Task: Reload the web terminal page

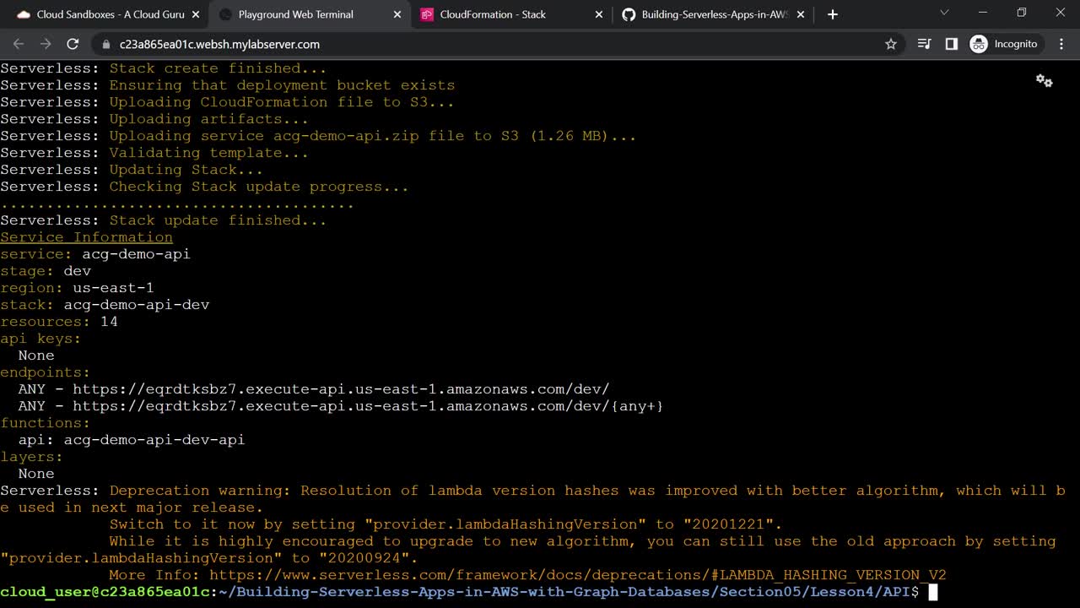Action: (73, 44)
